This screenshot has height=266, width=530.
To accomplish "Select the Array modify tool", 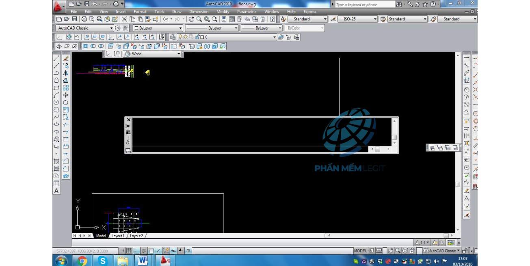I will click(x=66, y=88).
